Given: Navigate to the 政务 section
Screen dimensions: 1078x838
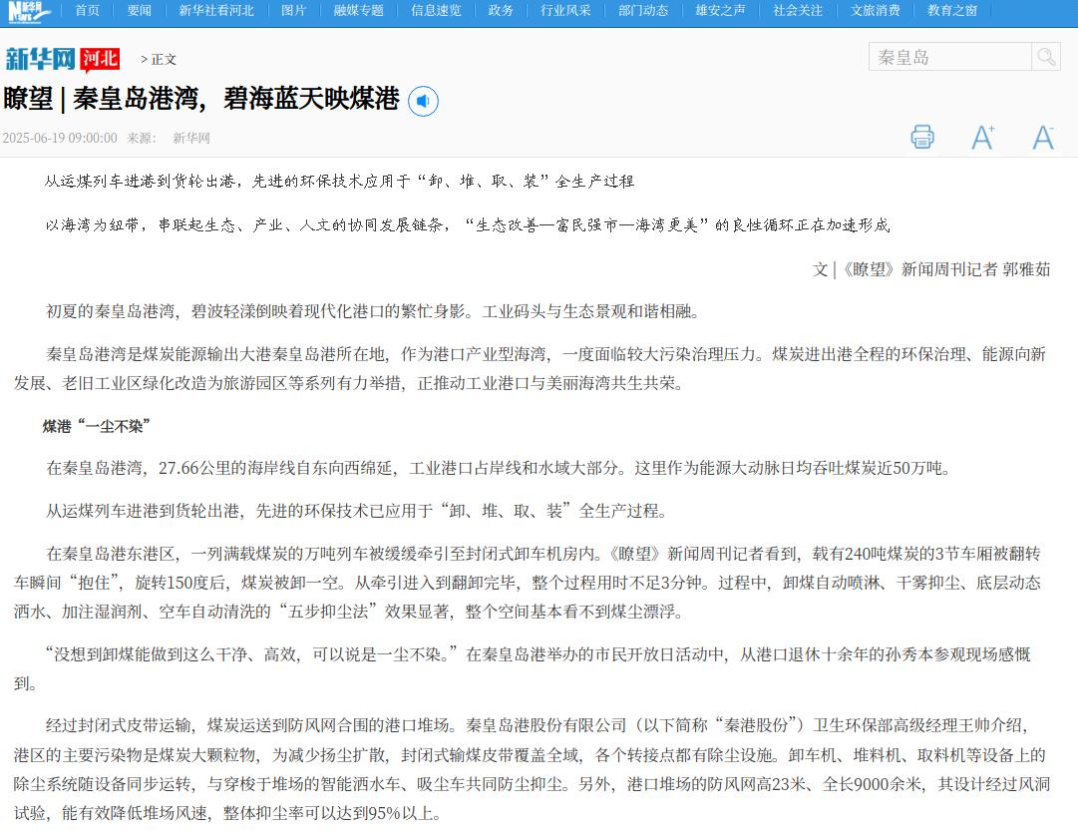Looking at the screenshot, I should [x=501, y=11].
